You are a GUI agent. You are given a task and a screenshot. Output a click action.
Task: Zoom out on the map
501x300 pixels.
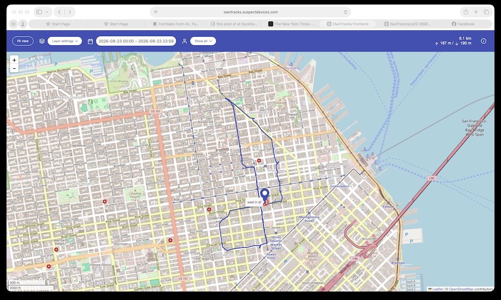[x=14, y=68]
